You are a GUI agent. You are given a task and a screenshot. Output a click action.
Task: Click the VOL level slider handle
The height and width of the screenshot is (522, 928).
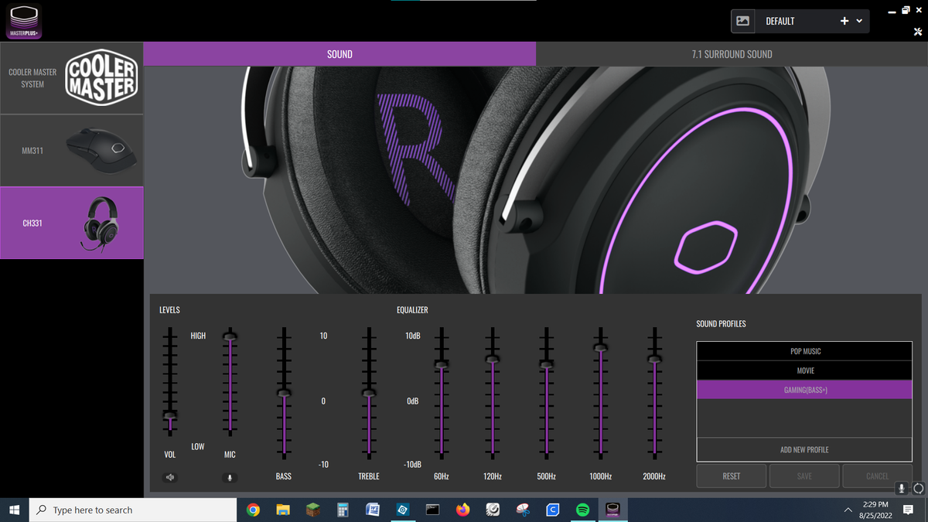pyautogui.click(x=170, y=415)
